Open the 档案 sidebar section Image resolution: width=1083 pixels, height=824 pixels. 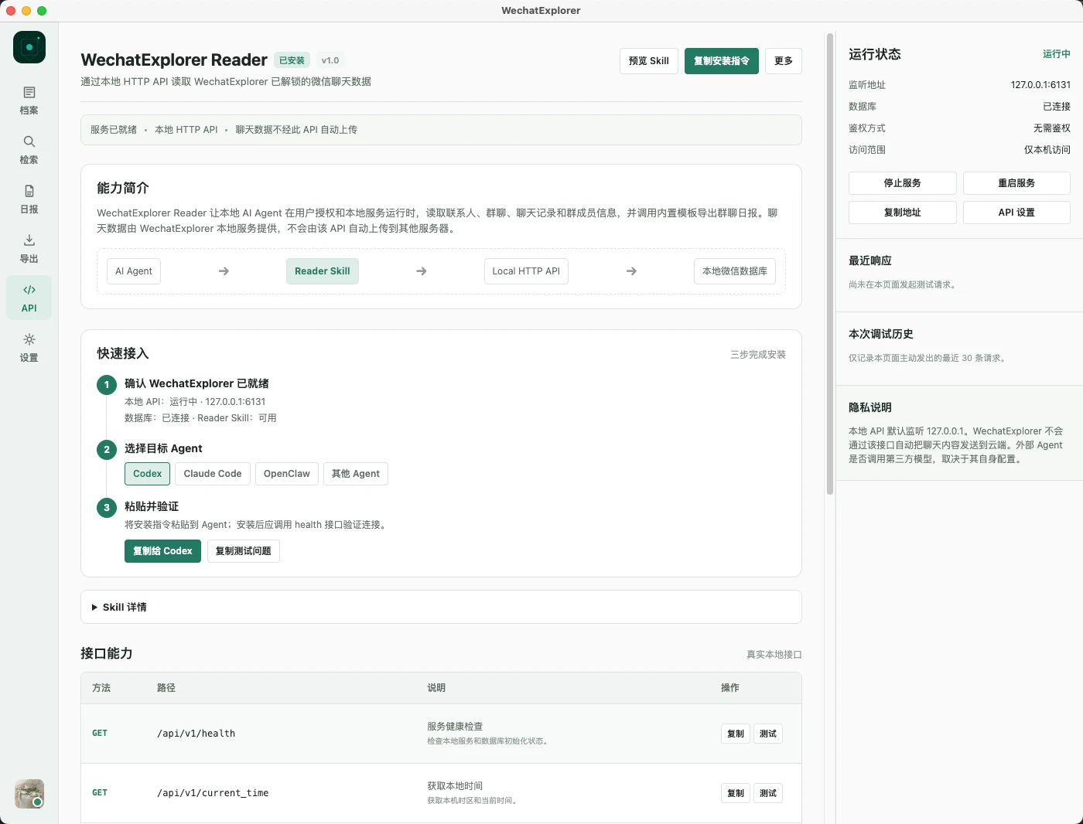click(29, 100)
